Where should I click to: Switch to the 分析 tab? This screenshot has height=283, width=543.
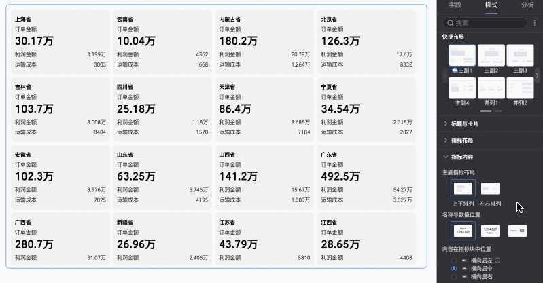pos(527,5)
